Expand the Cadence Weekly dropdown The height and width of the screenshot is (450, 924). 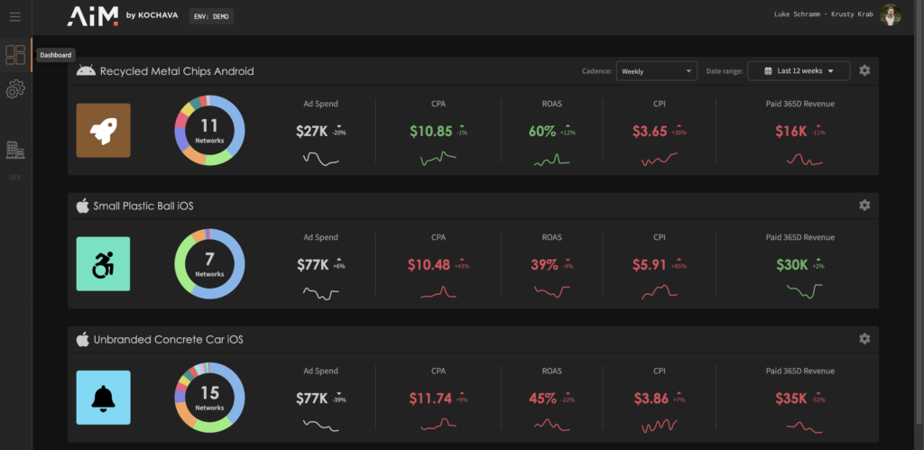click(656, 71)
